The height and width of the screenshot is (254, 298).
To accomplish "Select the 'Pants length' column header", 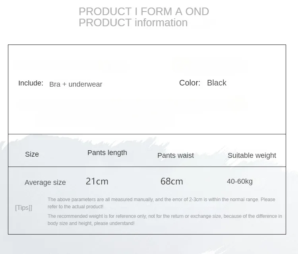I will (107, 153).
